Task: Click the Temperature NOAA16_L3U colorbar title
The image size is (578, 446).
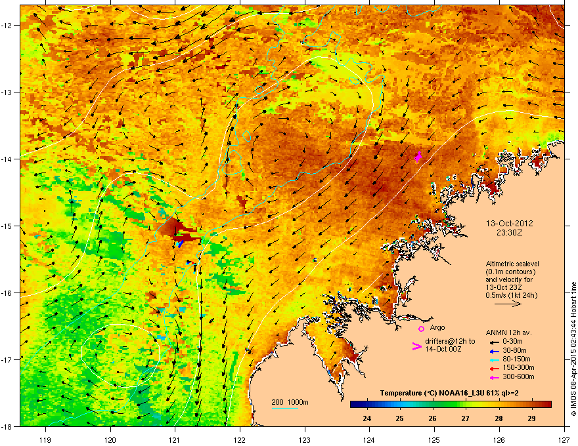Action: (x=451, y=393)
